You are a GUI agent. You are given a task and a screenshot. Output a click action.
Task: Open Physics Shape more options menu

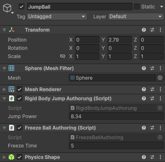coord(160,157)
